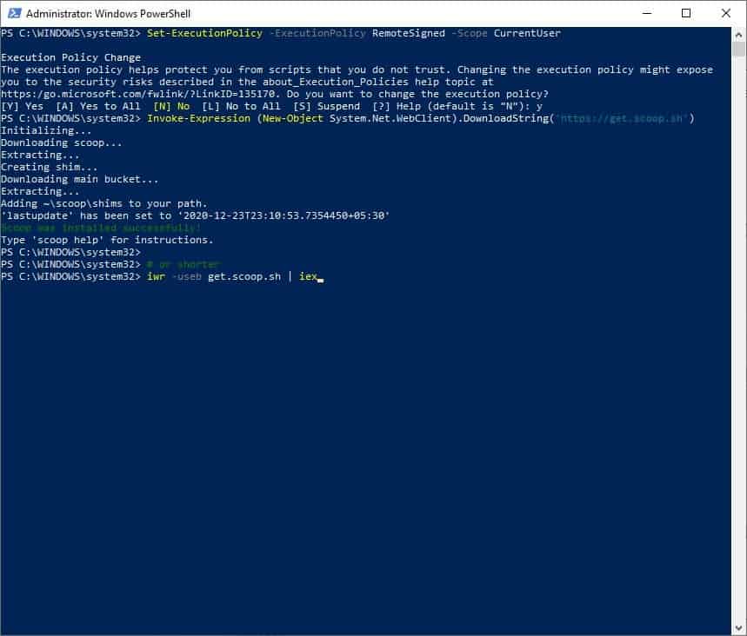Screen dimensions: 747x636
Task: Click the PowerShell icon in the title bar
Action: point(14,13)
